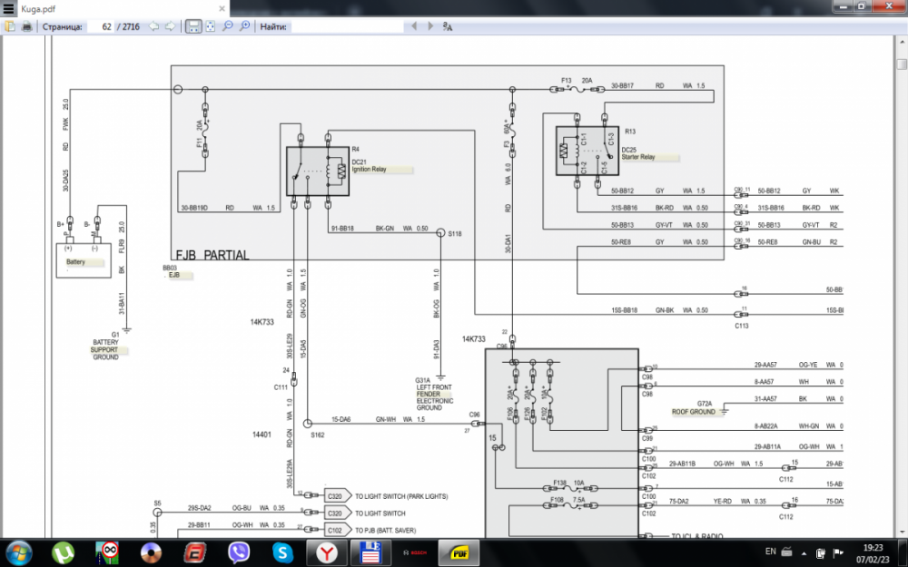Minimize the PDF viewer window

point(844,5)
